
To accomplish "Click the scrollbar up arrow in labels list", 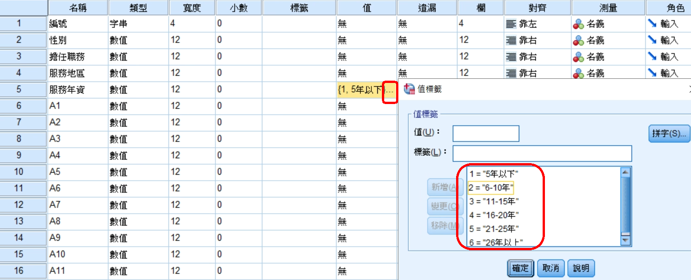I will click(x=625, y=172).
